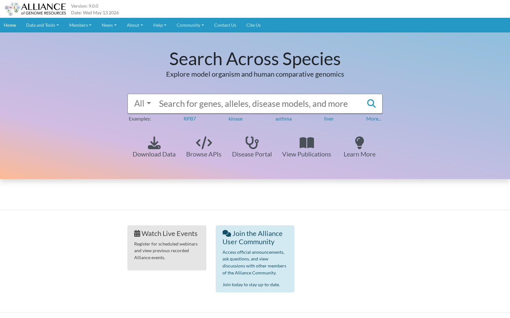Open the Contact Us page
The image size is (510, 318).
pyautogui.click(x=225, y=25)
